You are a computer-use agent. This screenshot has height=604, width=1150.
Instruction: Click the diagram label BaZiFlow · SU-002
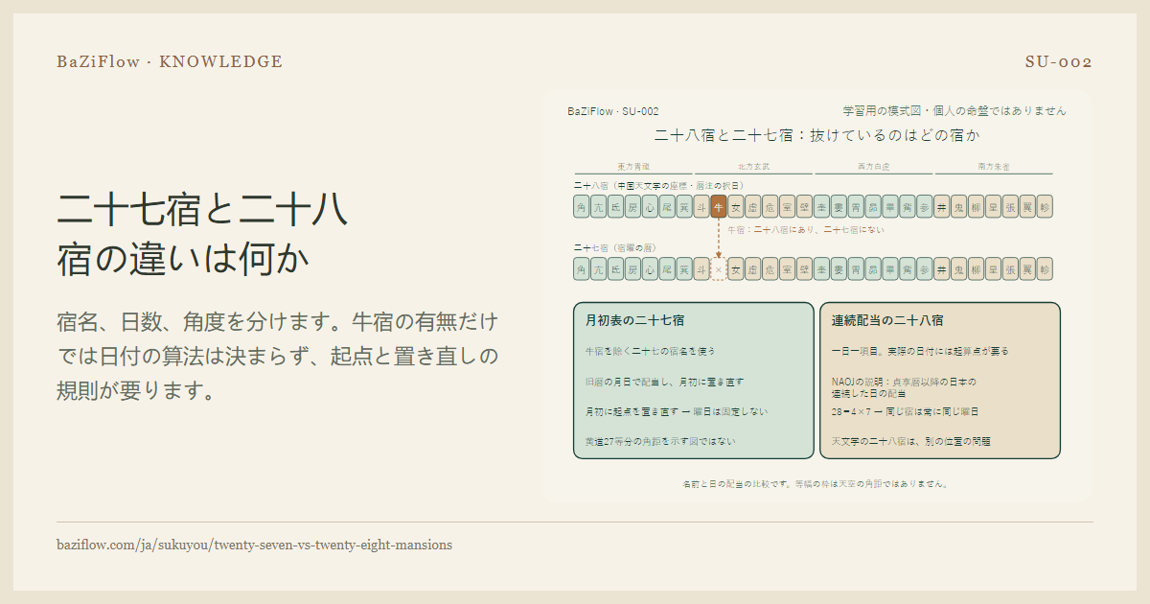coord(612,111)
